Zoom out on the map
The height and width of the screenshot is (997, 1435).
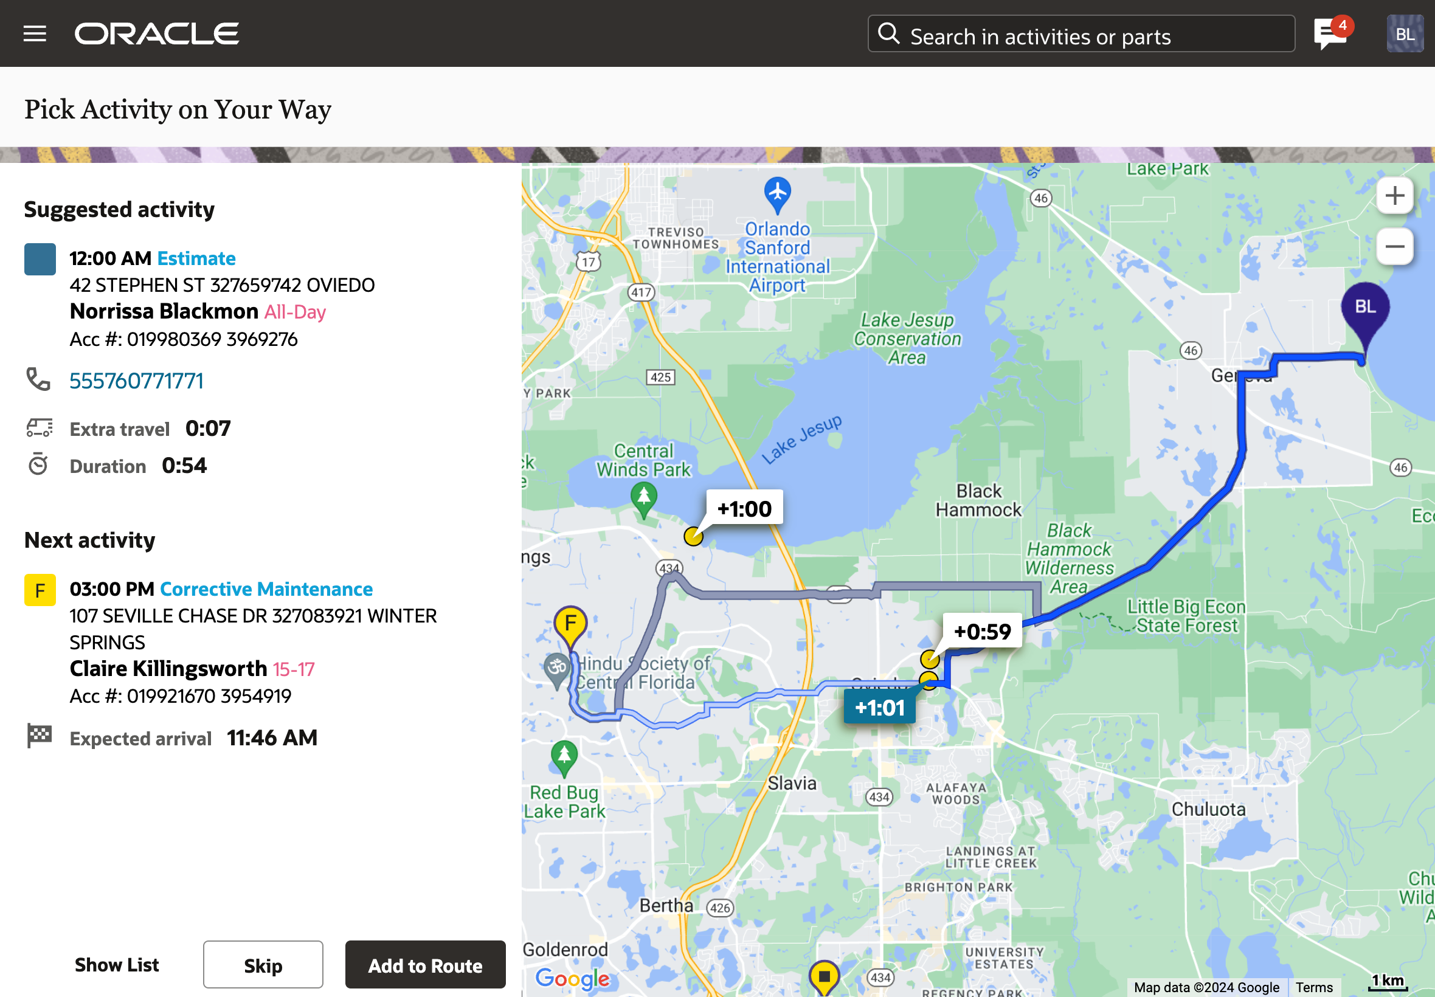[x=1394, y=246]
